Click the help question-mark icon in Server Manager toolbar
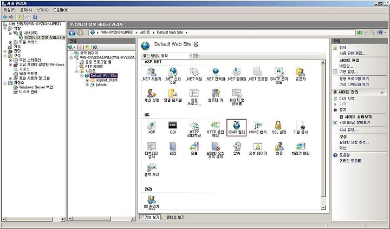390x229 pixels. click(35, 17)
